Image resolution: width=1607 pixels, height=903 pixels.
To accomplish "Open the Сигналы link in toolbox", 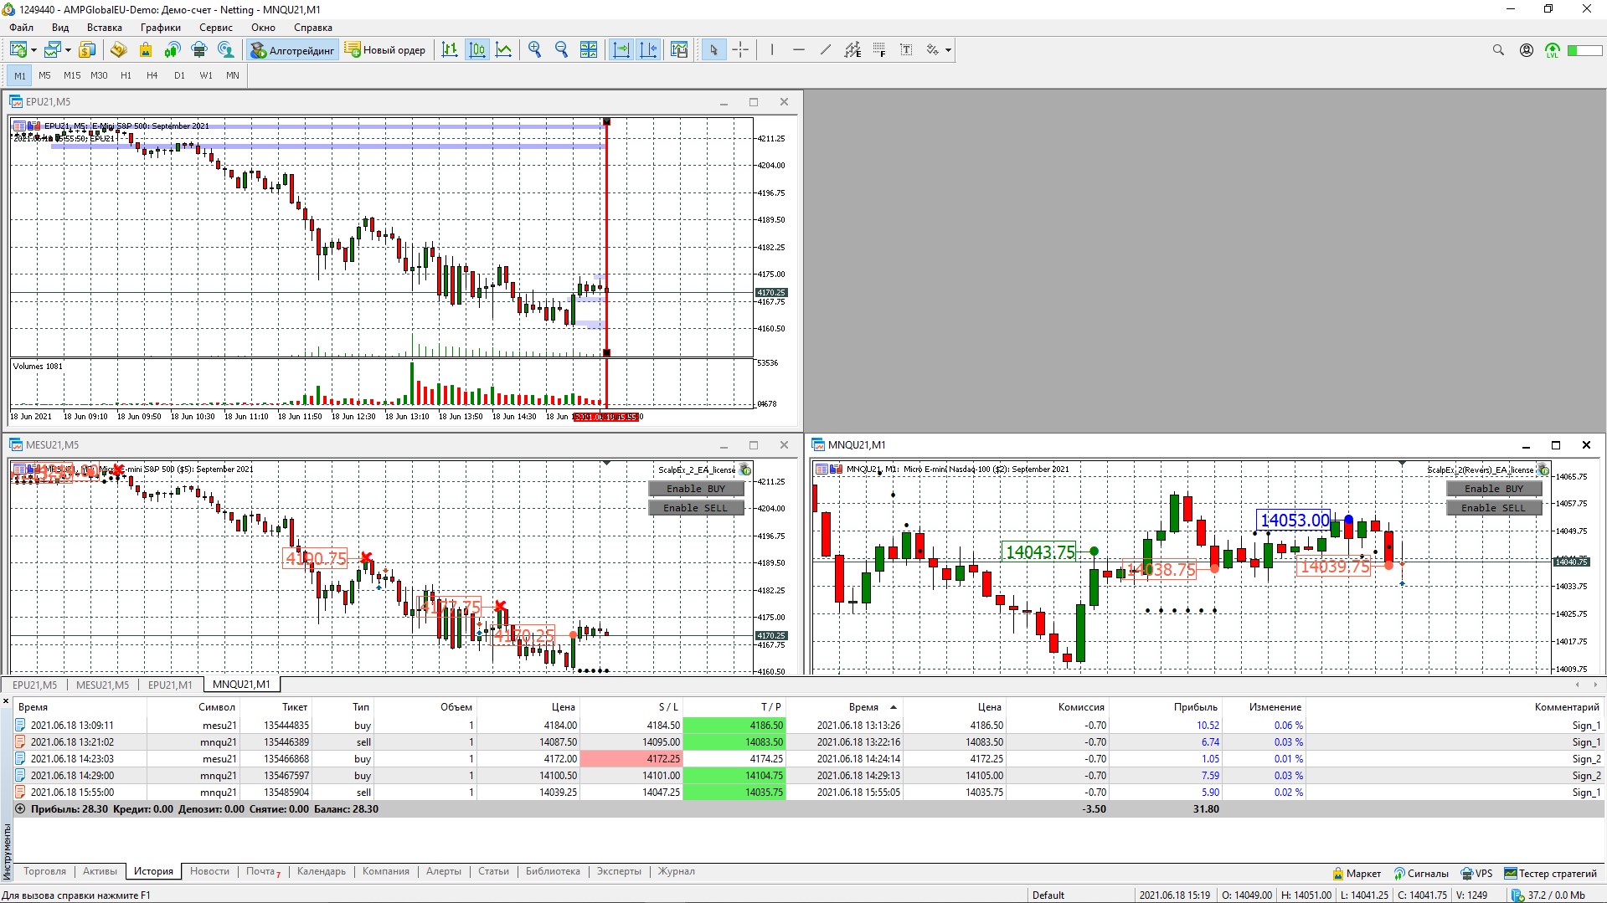I will tap(1420, 874).
